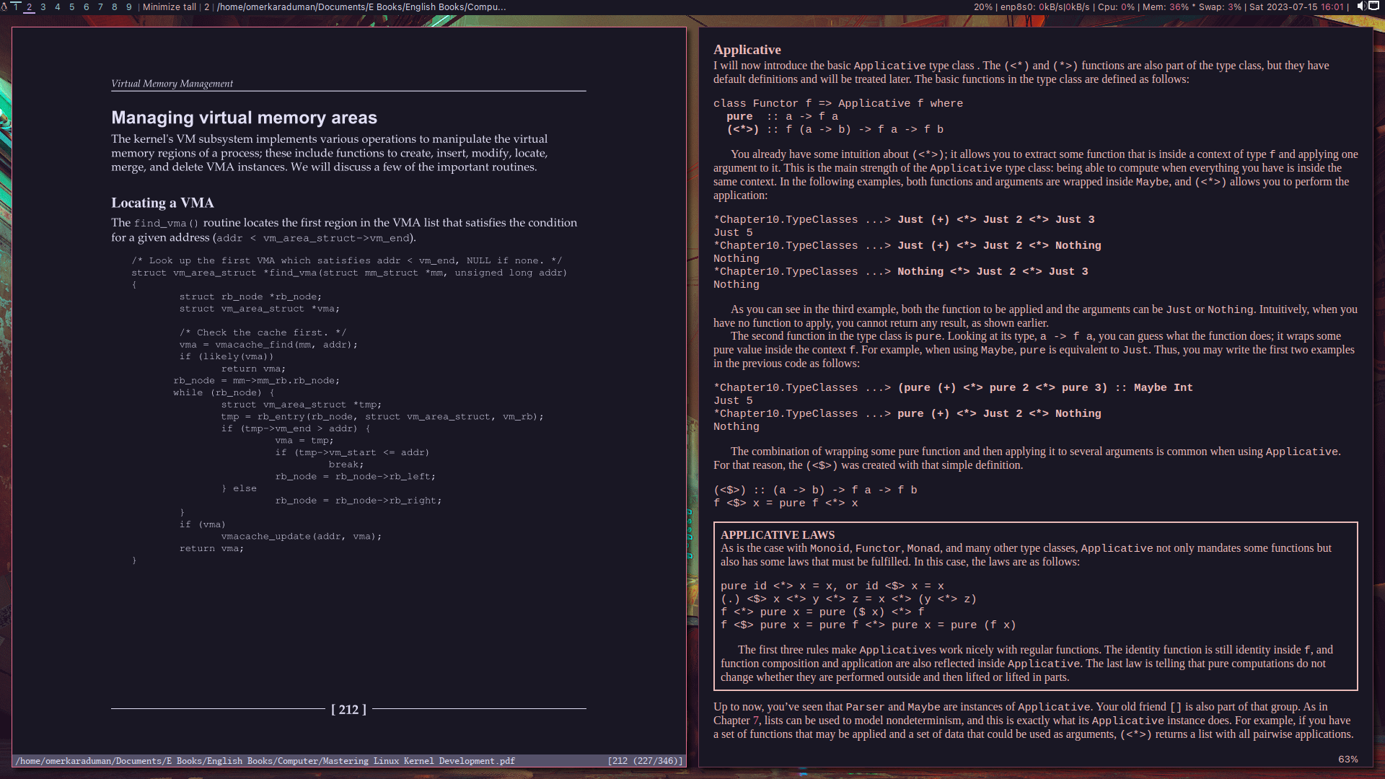Click the ethernet network tray icon
Image resolution: width=1385 pixels, height=779 pixels.
pyautogui.click(x=1373, y=6)
